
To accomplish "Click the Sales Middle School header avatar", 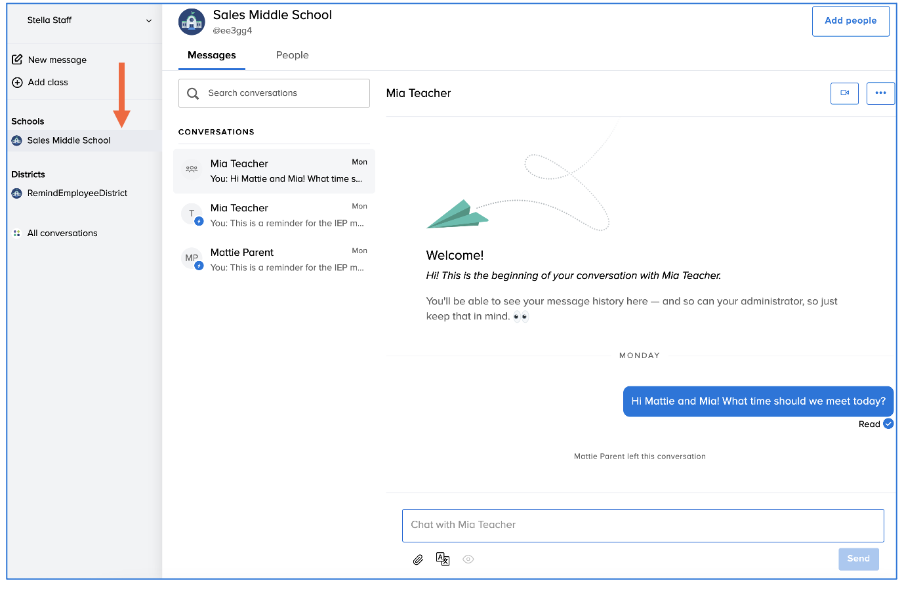I will (x=192, y=22).
